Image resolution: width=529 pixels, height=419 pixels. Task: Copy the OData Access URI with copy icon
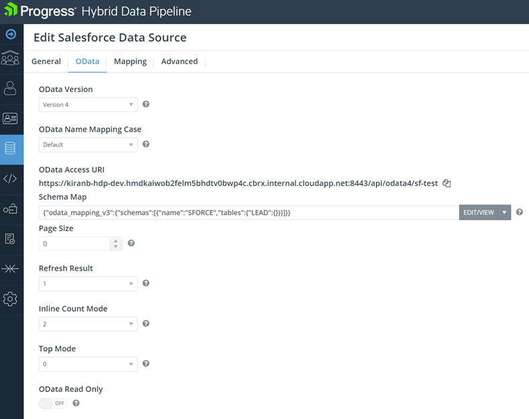[446, 183]
